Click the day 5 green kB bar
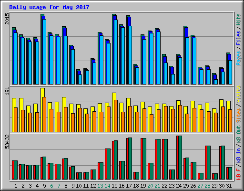The image size is (244, 191). click(44, 168)
